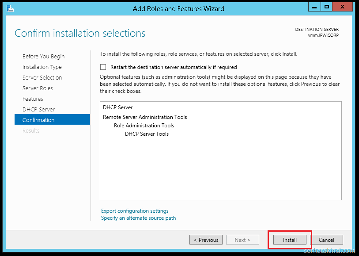Select Remote Server Administration Tools entry

(145, 117)
